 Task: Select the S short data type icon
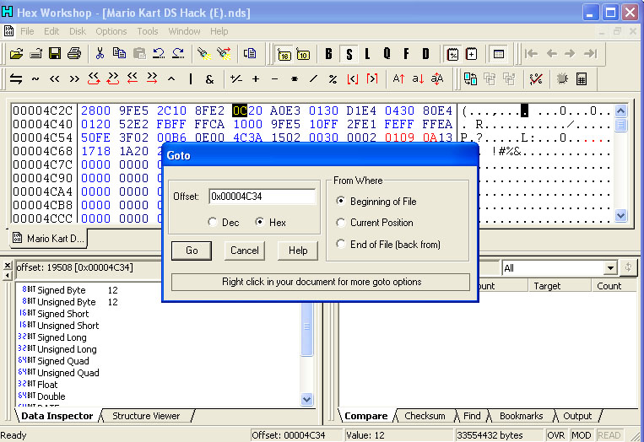(349, 54)
